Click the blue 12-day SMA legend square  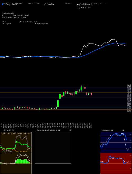pyautogui.click(x=3, y=4)
